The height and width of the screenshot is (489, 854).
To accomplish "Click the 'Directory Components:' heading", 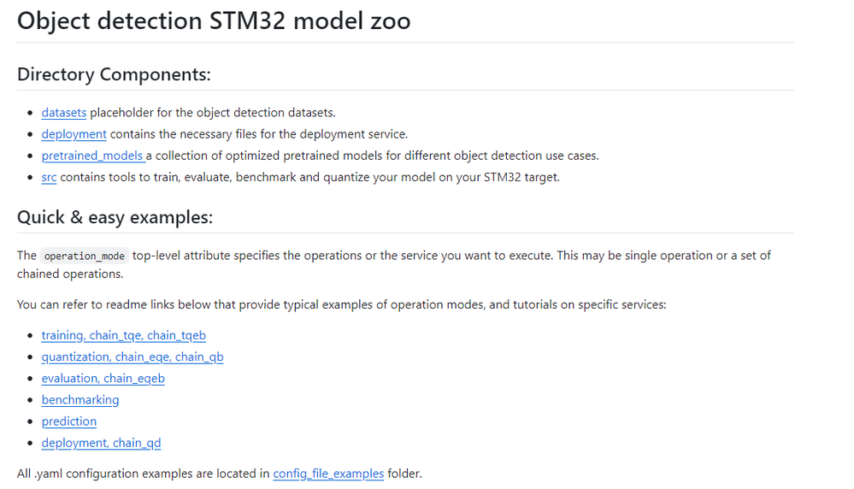I will [x=114, y=74].
